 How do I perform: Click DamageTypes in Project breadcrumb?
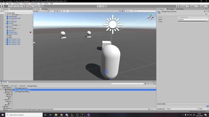pos(32,86)
